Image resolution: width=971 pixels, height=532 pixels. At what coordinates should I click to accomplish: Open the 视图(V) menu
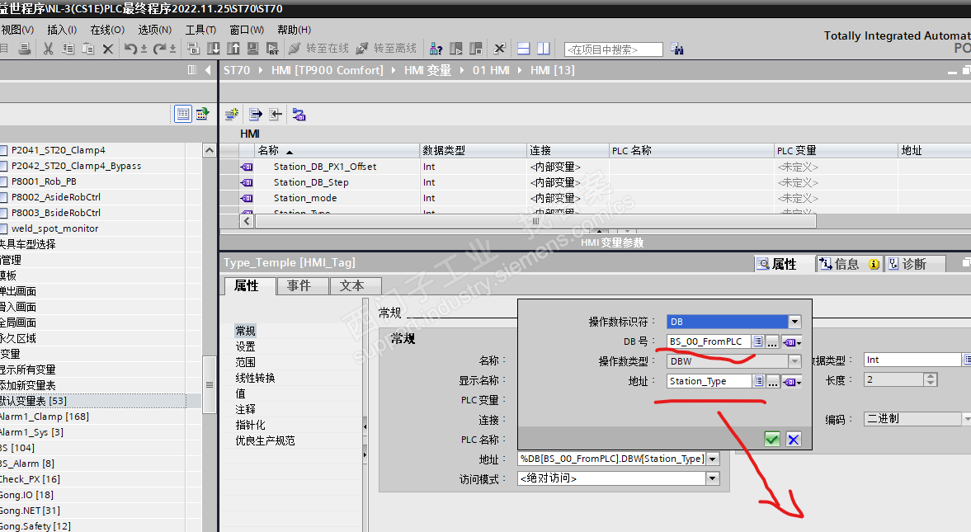(17, 30)
